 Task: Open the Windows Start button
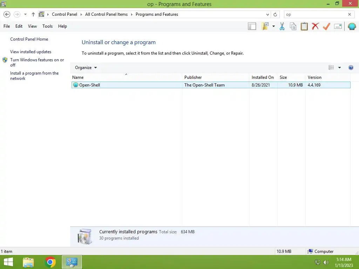[x=8, y=262]
